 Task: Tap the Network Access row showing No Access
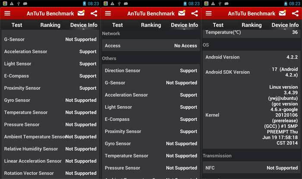click(x=151, y=46)
